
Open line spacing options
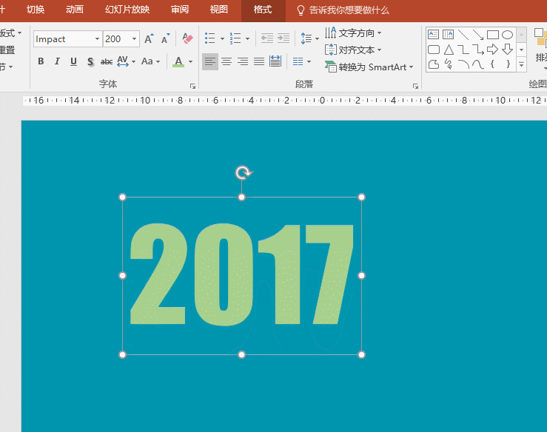[309, 38]
